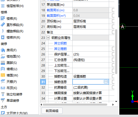Select the (二级抗震) value cell

pos(91,87)
